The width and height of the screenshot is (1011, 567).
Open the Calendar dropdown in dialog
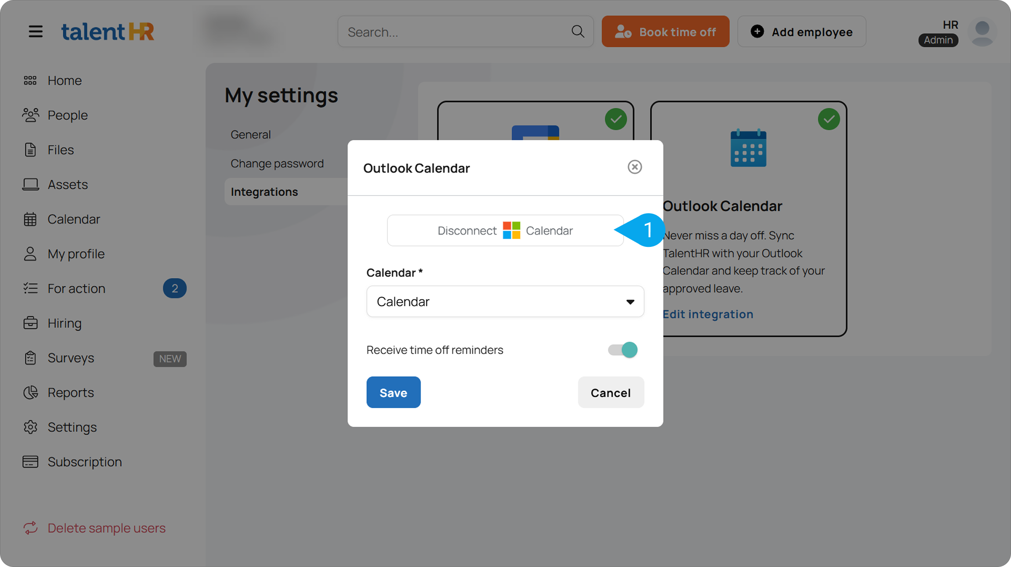pyautogui.click(x=505, y=302)
